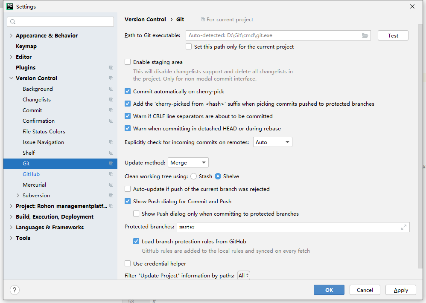The image size is (426, 303).
Task: Open the Filter by paths 'All' dropdown
Action: pos(243,276)
